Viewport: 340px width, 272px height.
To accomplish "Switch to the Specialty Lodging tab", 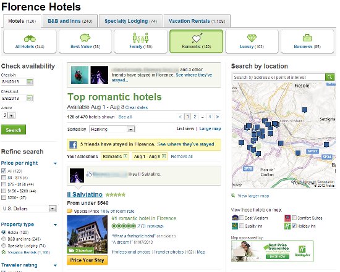I will [130, 21].
